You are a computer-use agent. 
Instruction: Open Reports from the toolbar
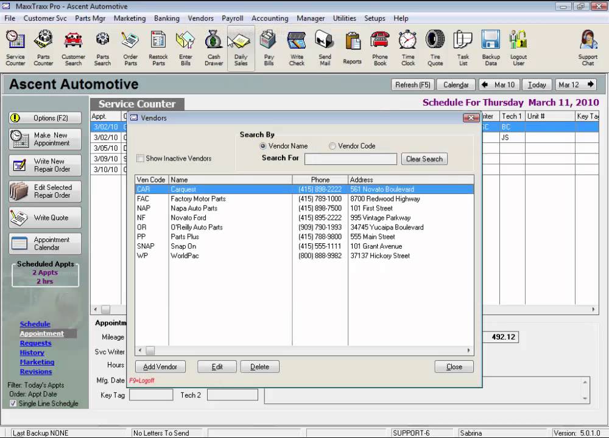352,48
